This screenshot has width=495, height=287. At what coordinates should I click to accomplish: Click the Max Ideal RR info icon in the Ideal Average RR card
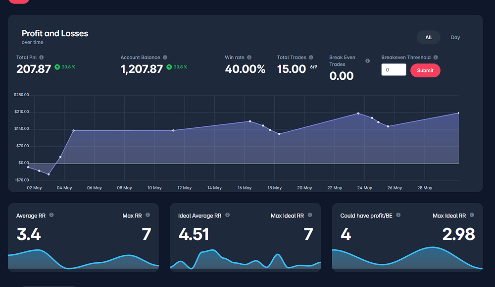click(310, 215)
